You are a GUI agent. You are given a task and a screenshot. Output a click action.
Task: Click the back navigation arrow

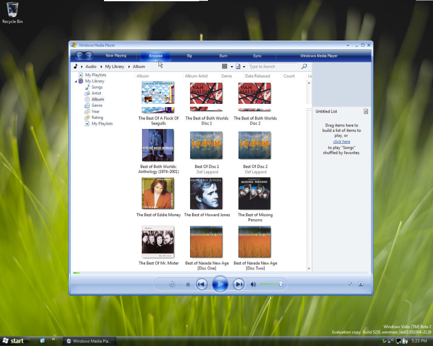[79, 56]
